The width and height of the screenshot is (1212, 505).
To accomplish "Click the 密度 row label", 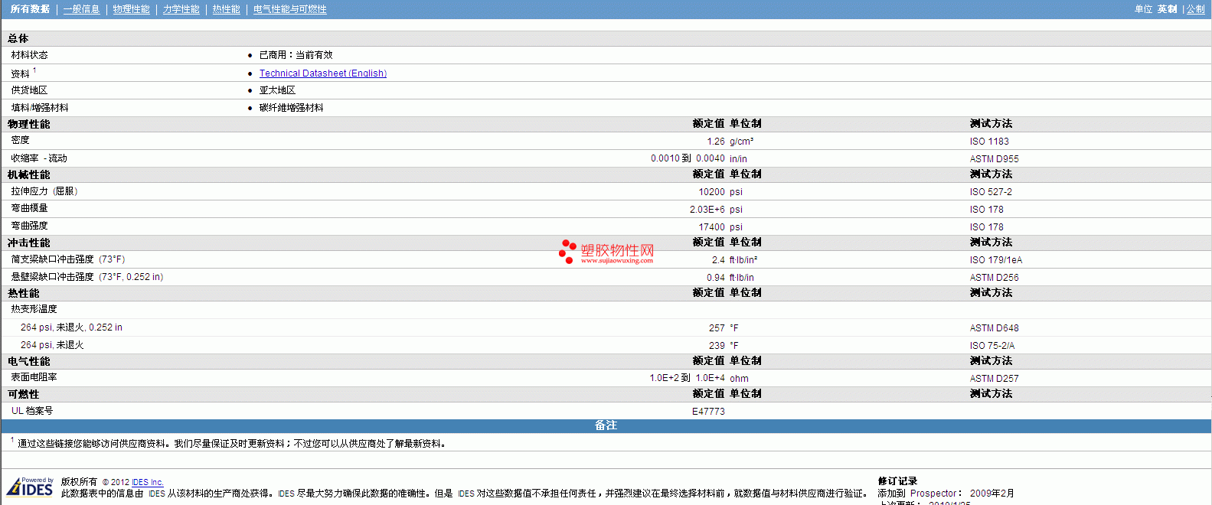I will [20, 140].
